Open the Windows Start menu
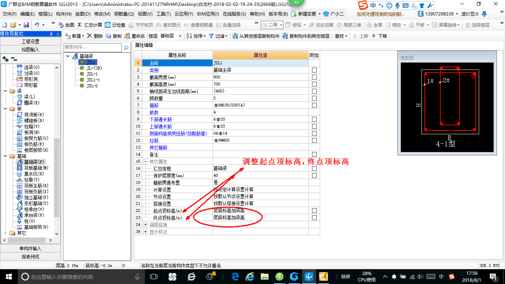The width and height of the screenshot is (505, 284). coord(9,276)
